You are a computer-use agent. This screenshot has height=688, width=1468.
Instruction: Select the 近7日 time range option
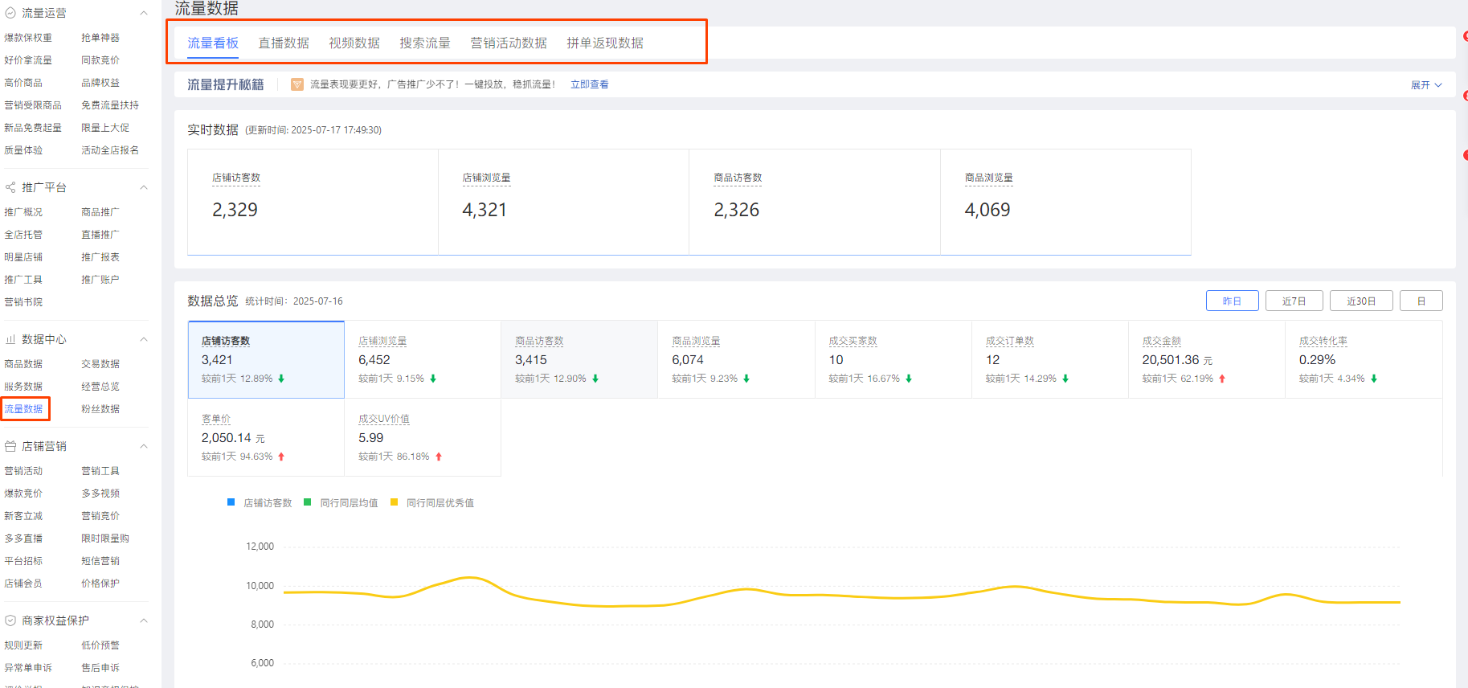[1294, 301]
